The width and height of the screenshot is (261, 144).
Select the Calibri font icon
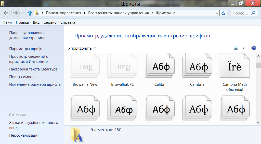160,66
